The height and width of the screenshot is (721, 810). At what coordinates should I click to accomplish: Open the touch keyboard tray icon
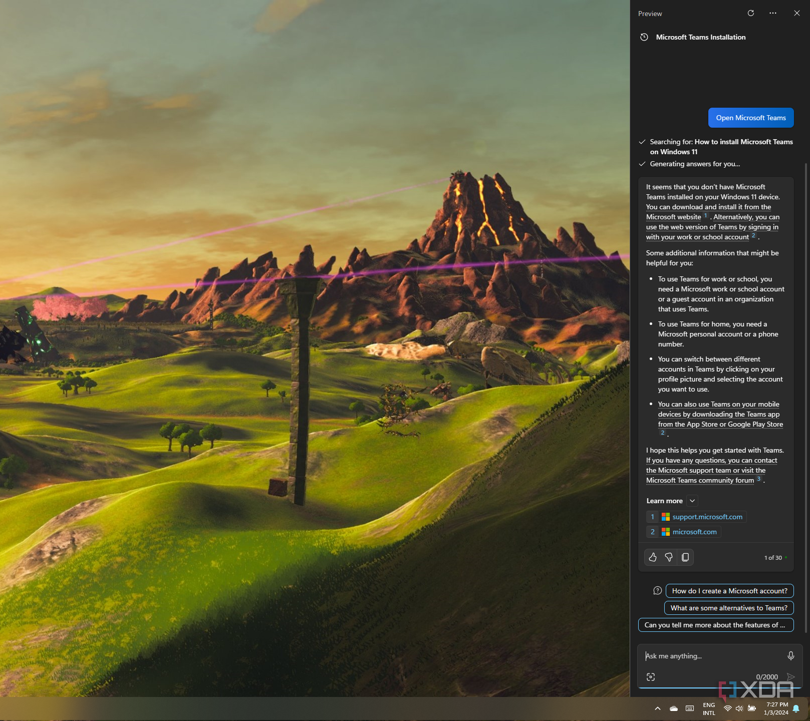pyautogui.click(x=690, y=708)
